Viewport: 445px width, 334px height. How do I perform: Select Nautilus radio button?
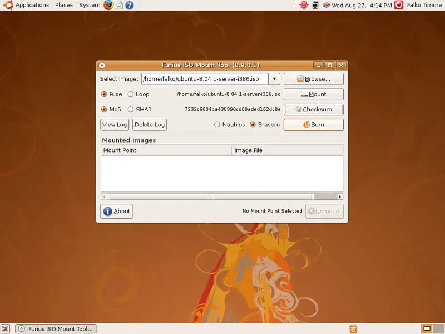pyautogui.click(x=217, y=125)
